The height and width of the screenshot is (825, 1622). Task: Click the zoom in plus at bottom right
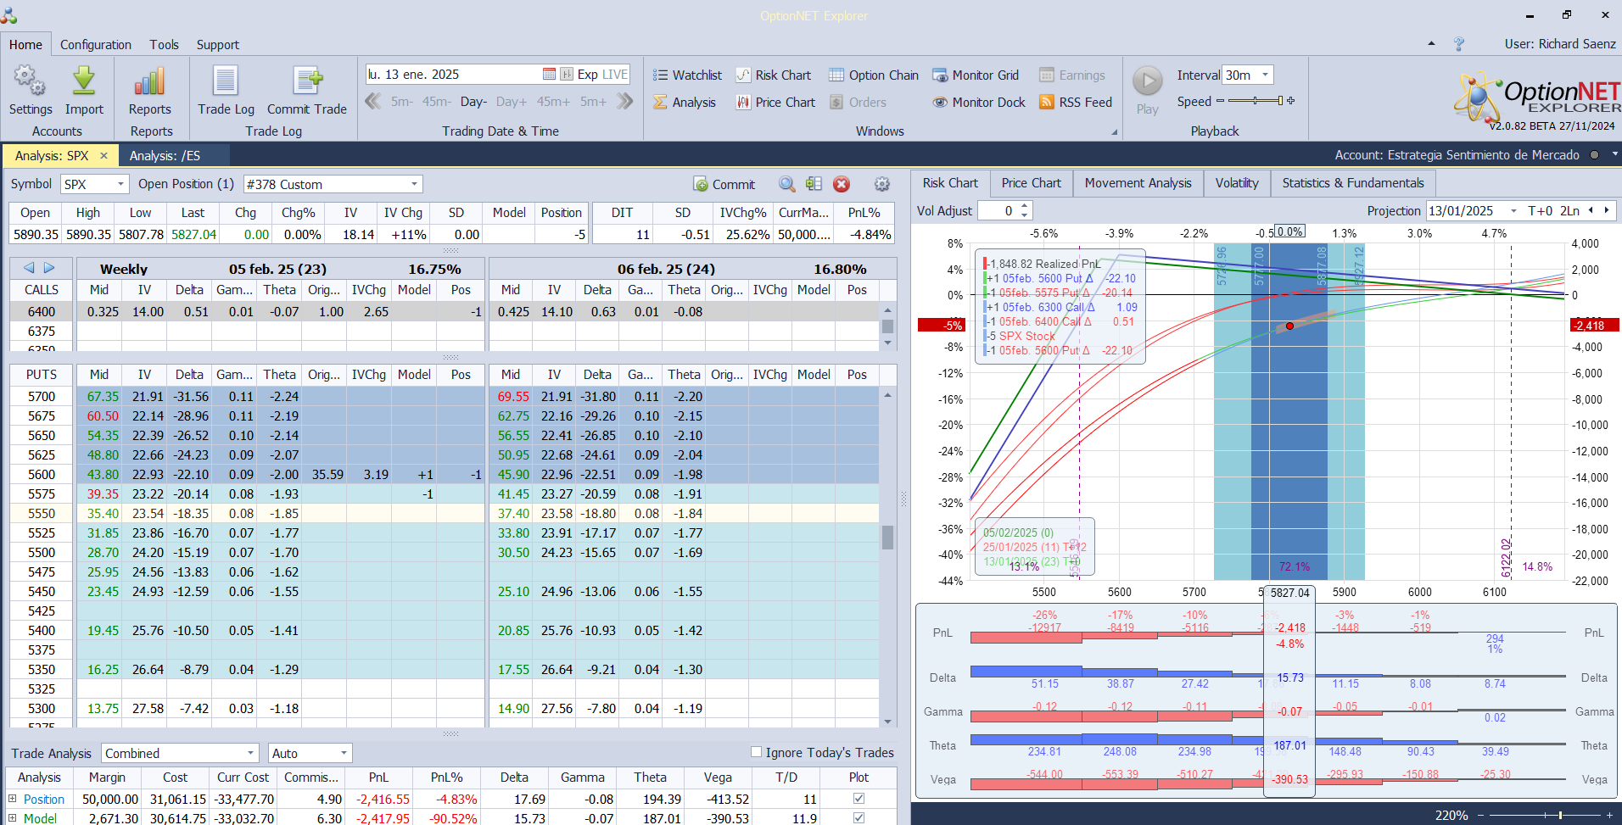coord(1610,815)
